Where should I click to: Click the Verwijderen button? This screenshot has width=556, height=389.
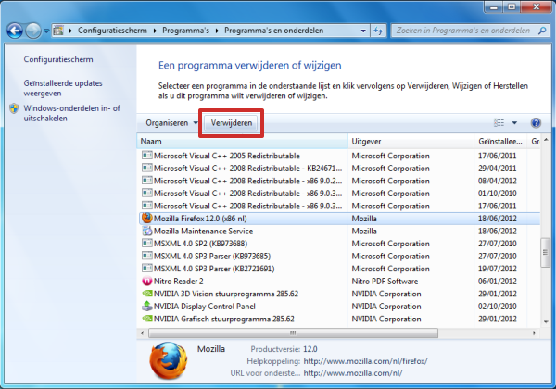(232, 123)
